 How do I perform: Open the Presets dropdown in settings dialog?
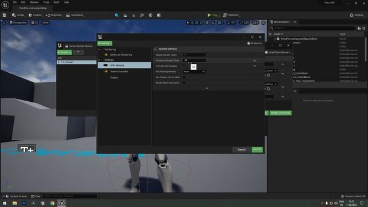pyautogui.click(x=254, y=44)
